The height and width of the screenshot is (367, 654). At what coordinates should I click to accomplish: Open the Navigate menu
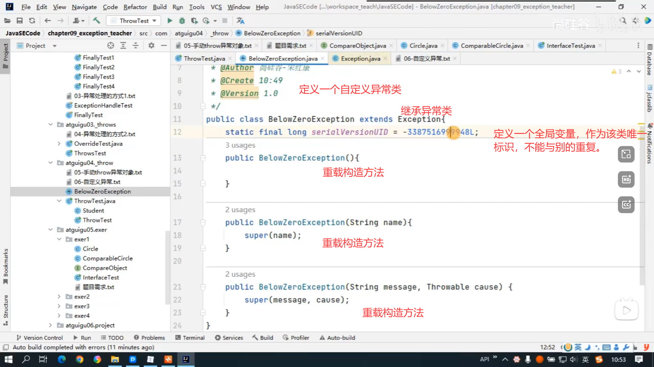tap(84, 7)
